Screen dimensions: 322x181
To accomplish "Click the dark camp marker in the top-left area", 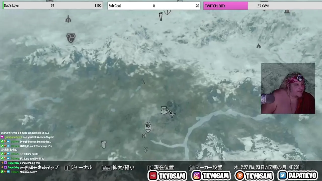I will pos(68,19).
